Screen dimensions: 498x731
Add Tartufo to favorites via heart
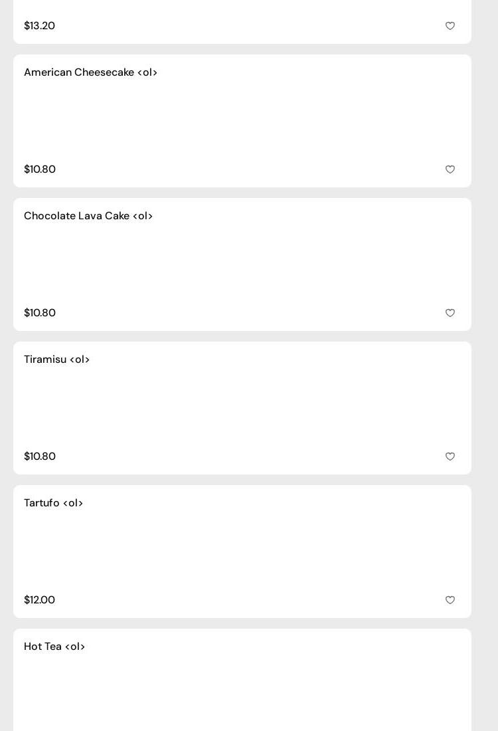pyautogui.click(x=450, y=600)
